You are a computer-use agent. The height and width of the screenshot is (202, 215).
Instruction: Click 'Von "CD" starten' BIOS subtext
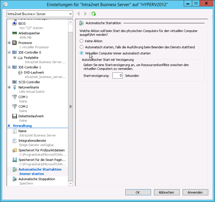click(31, 28)
